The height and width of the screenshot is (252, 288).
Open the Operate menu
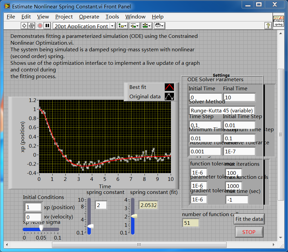click(x=89, y=17)
